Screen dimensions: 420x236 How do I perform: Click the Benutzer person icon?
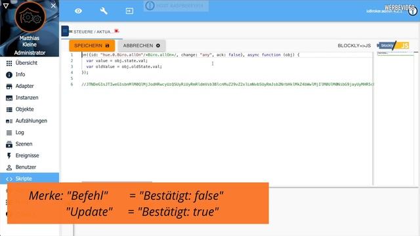tap(9, 168)
